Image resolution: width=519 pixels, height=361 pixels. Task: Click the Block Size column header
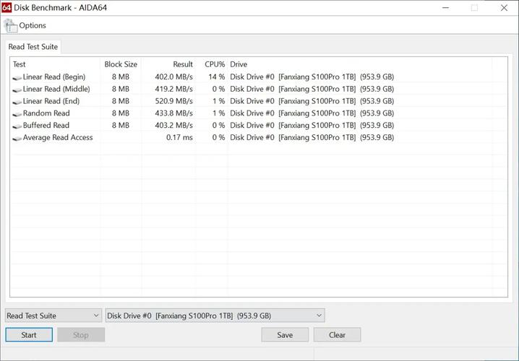point(121,64)
